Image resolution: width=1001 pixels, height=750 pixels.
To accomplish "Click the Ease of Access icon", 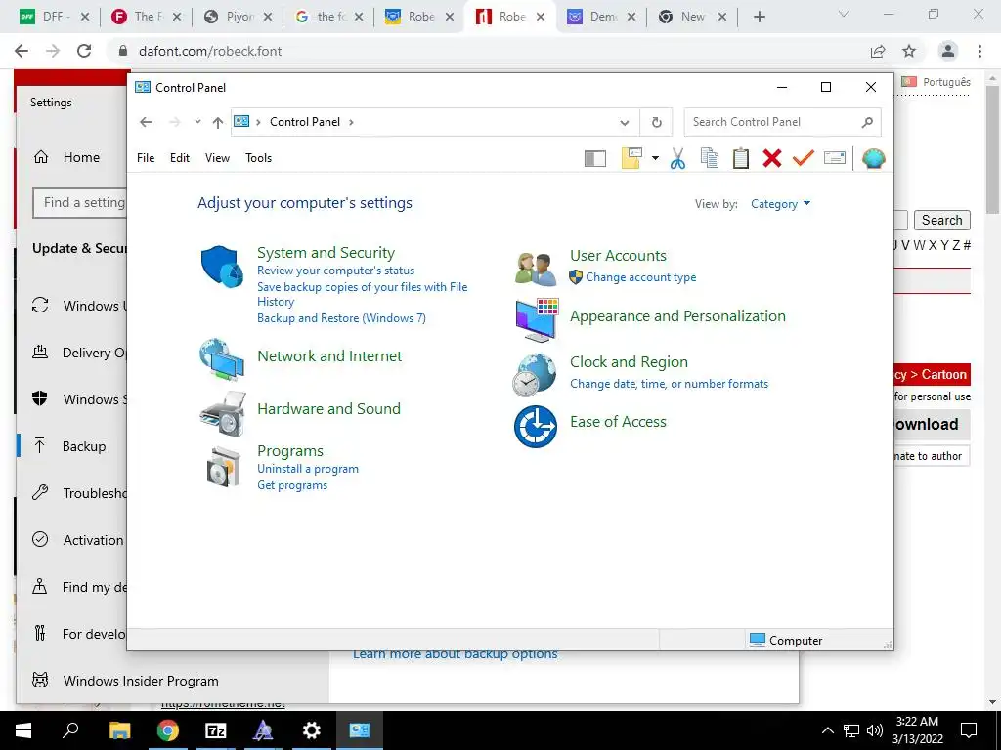I will 536,427.
